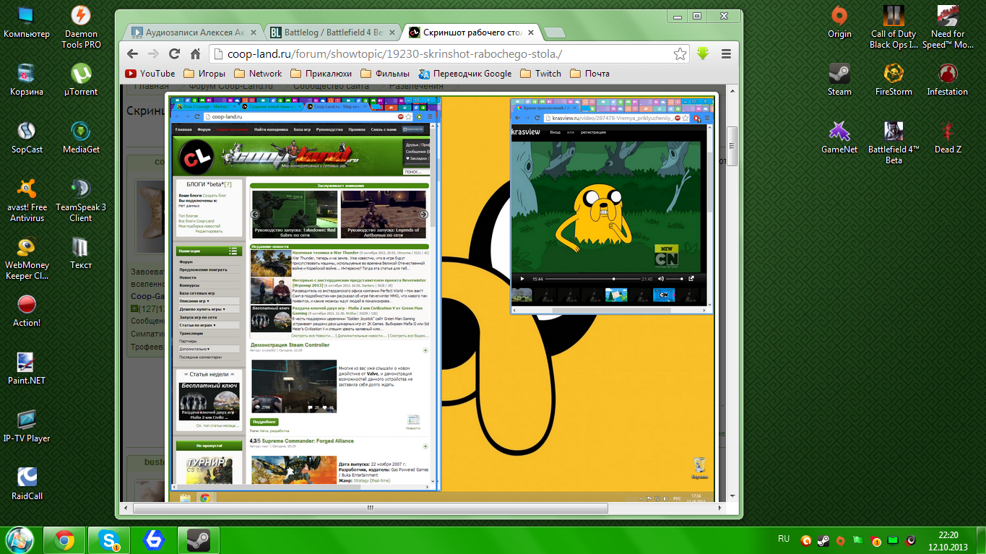Click the orange avast tray icon
This screenshot has height=554, width=986.
tap(805, 540)
